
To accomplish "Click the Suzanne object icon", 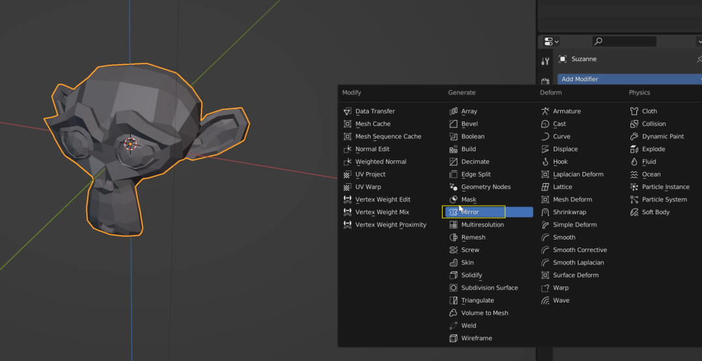I will [x=563, y=59].
